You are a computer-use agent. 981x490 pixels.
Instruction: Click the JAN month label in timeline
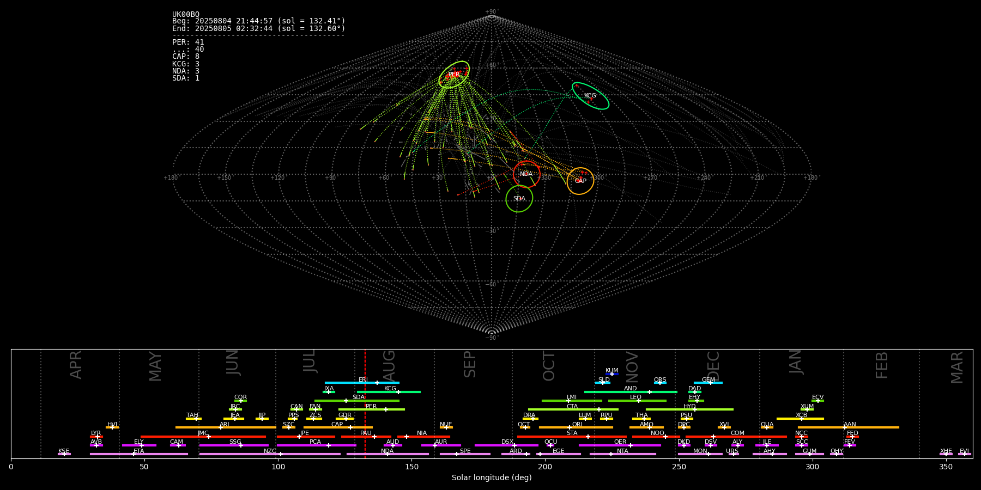796,362
